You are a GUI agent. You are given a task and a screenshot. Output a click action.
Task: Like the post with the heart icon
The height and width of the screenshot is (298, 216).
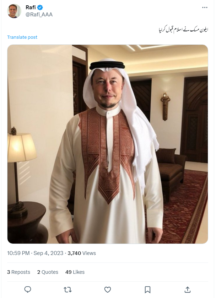tap(108, 289)
